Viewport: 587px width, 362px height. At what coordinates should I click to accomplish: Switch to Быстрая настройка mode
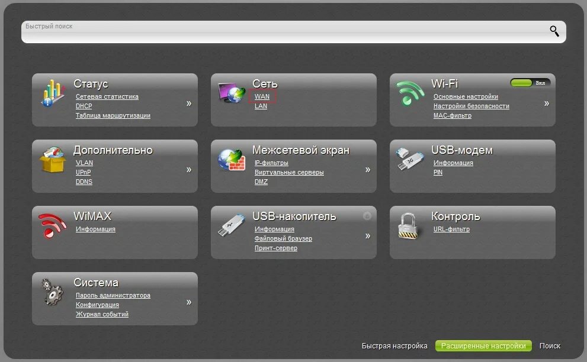(x=394, y=346)
